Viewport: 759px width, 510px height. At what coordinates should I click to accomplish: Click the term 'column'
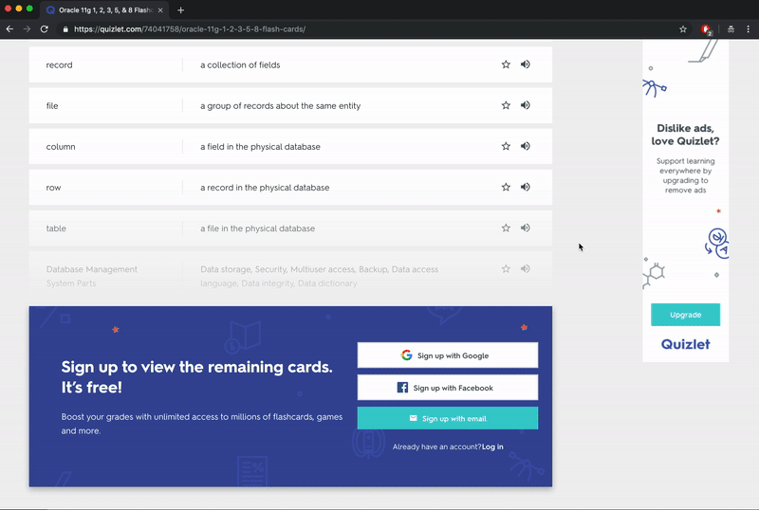[x=61, y=147]
